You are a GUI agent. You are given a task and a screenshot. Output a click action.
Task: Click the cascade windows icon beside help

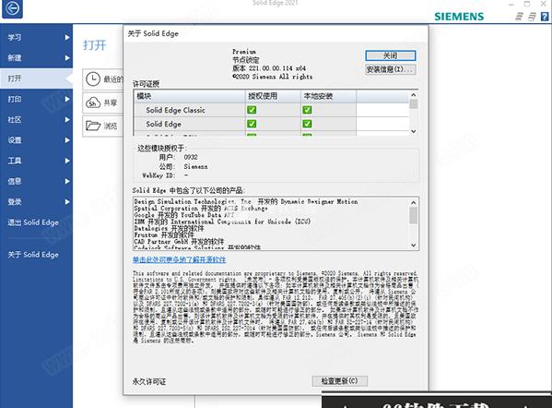coord(532,17)
